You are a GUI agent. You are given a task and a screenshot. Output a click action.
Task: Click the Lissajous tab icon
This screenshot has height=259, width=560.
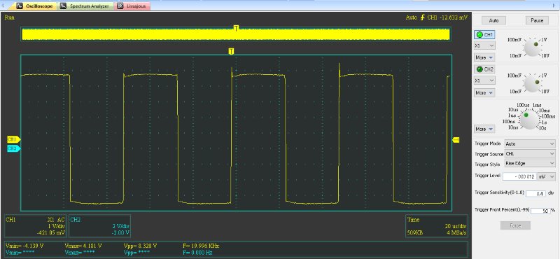(x=120, y=6)
